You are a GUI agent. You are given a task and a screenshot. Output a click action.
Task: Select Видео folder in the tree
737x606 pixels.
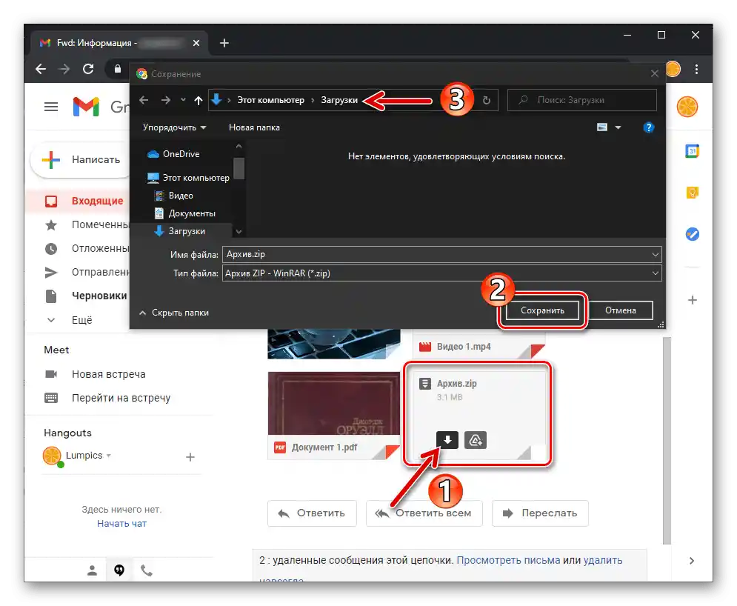(x=173, y=196)
